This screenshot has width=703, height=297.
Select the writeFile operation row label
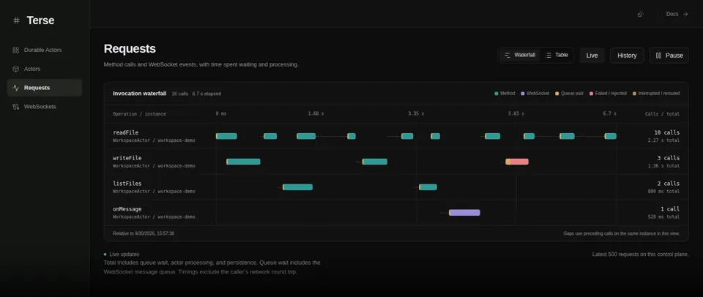(127, 158)
